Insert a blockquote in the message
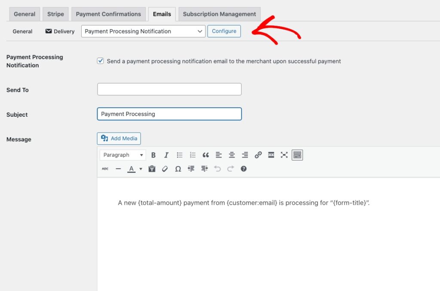This screenshot has width=440, height=291. (x=206, y=155)
